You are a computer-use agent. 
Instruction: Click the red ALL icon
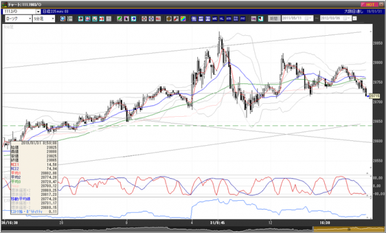[158, 19]
